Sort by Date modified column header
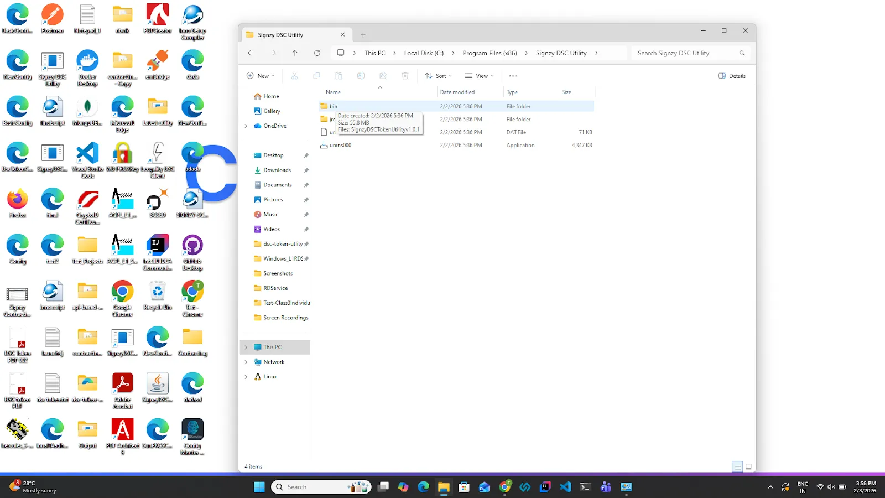 pos(470,92)
